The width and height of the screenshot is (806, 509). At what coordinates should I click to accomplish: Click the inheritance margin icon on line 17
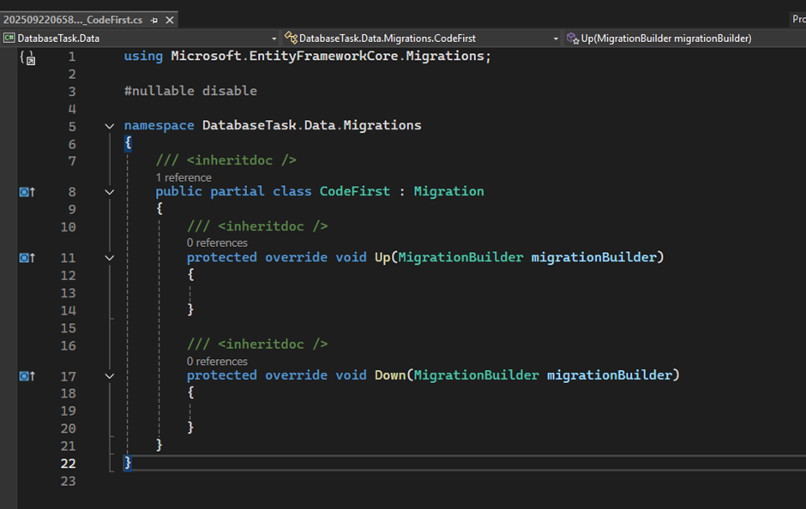click(x=26, y=376)
